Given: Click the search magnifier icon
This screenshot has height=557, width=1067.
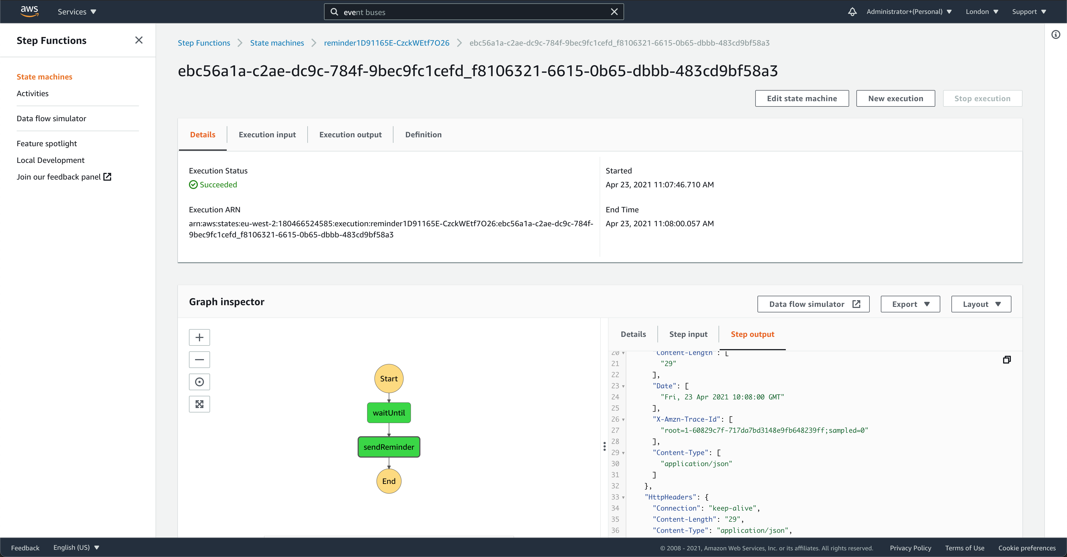Looking at the screenshot, I should click(334, 12).
